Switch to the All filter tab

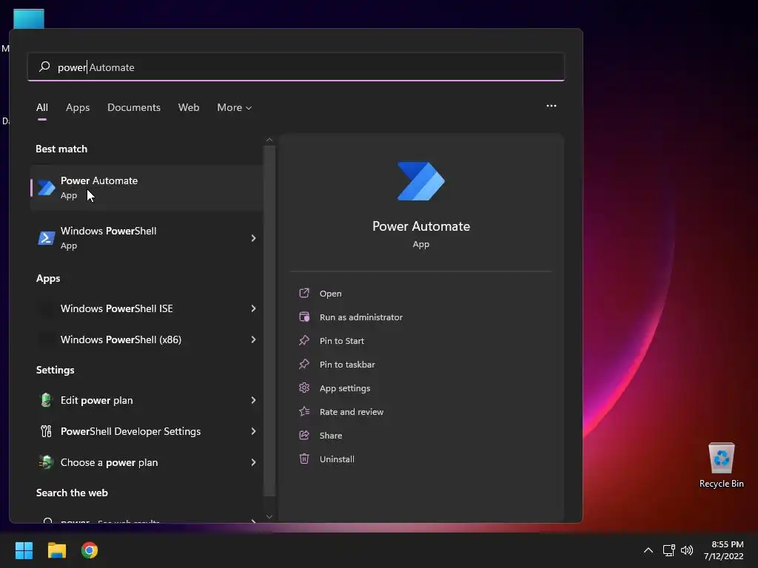[x=42, y=107]
